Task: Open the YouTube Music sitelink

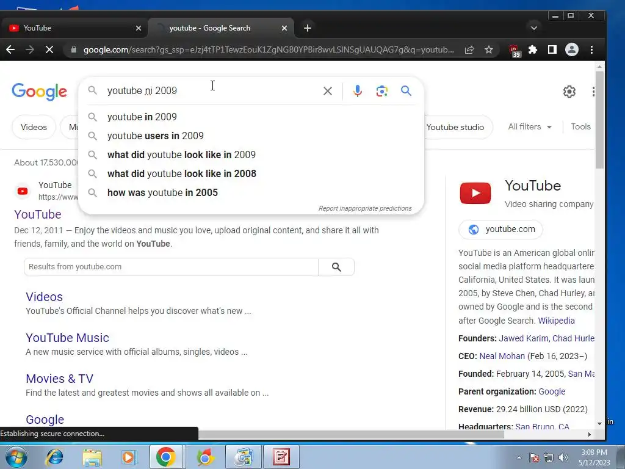Action: [x=67, y=338]
